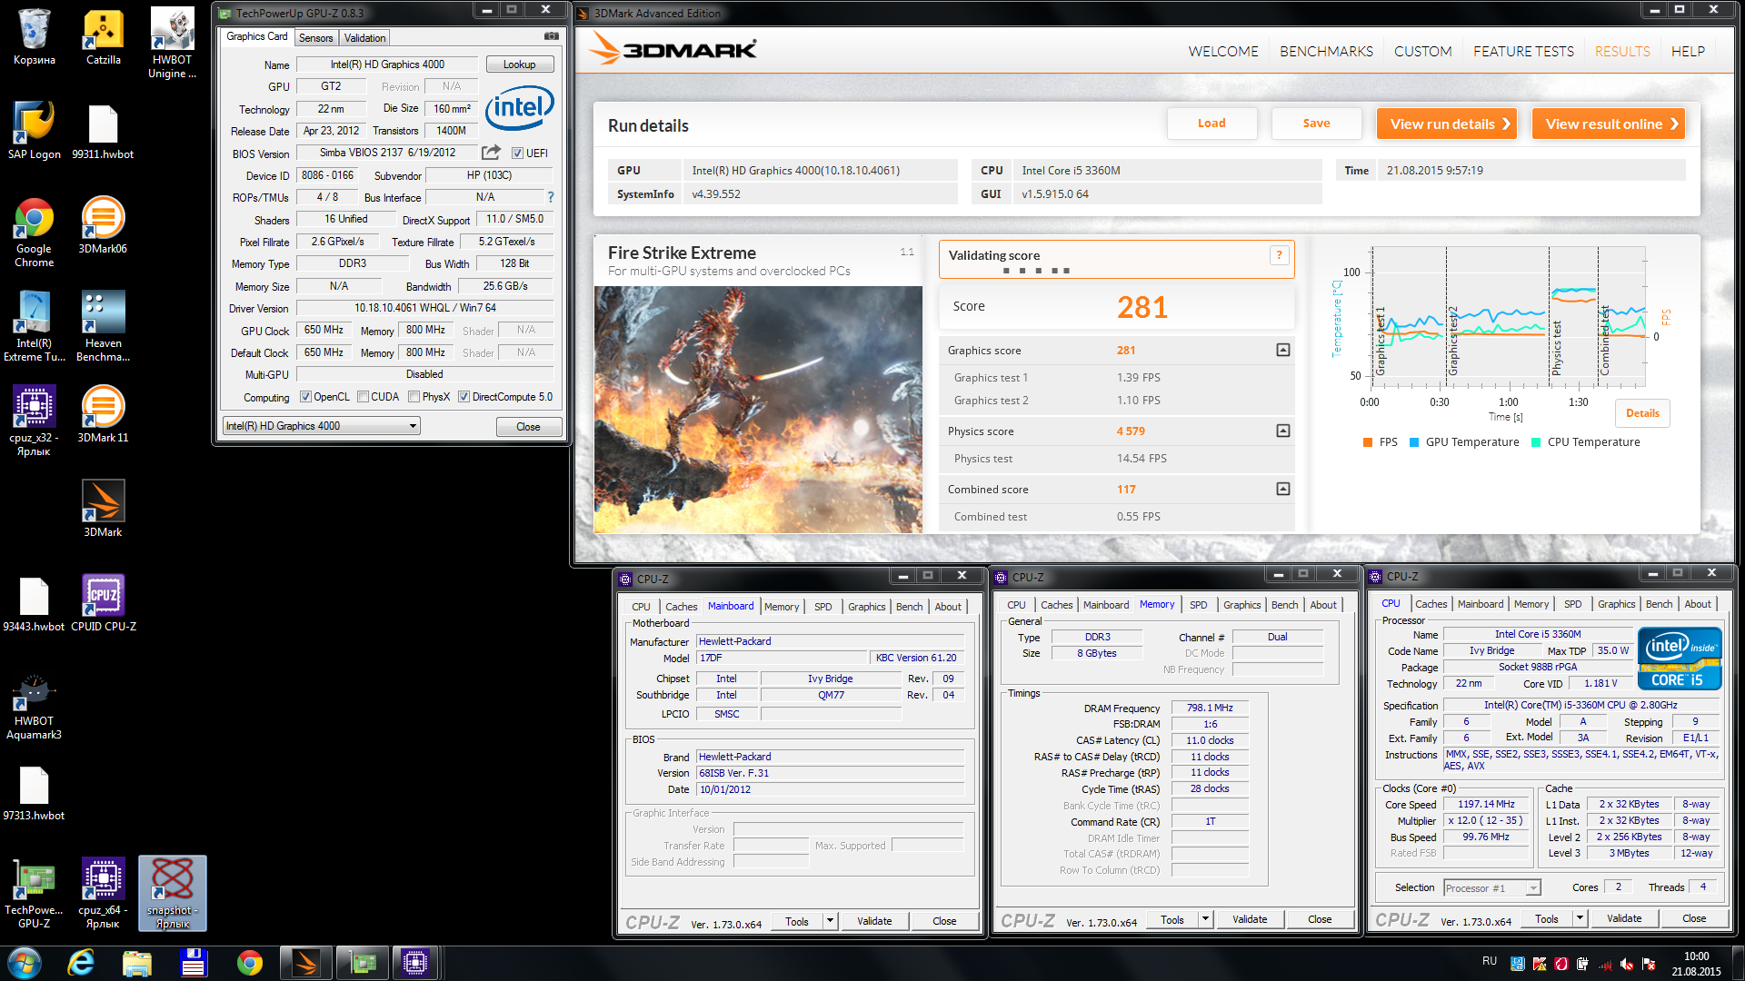Open the Processor #1 selection dropdown
Image resolution: width=1745 pixels, height=981 pixels.
1491,887
